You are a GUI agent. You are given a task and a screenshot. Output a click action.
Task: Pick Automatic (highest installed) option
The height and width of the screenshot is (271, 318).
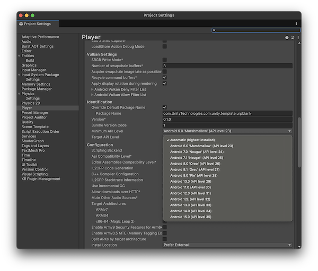click(191, 140)
